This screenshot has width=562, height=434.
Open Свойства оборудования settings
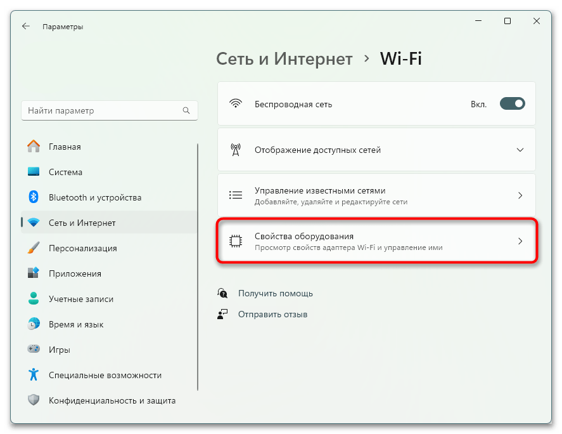[x=376, y=241]
